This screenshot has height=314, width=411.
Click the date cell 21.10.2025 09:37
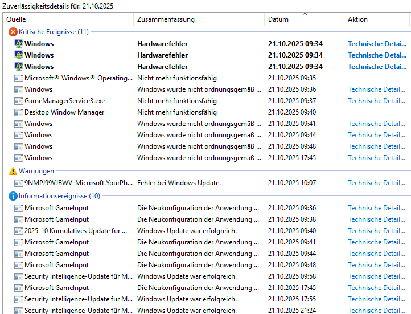292,101
